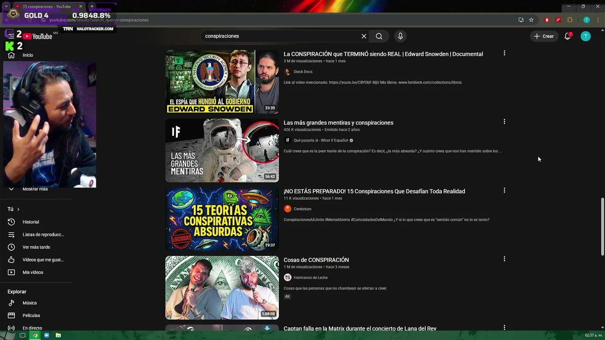Open options for 15 Conspiraciones video
Screen dimensions: 605x340
[x=504, y=190]
